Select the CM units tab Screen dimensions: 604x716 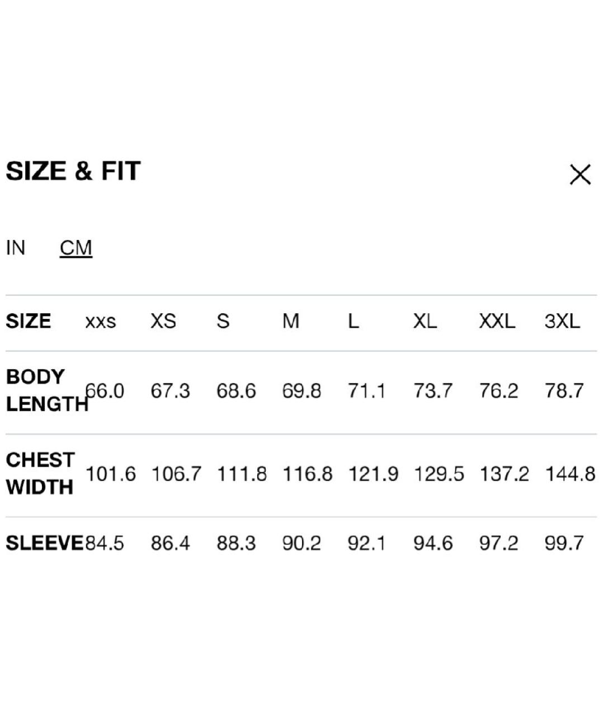(x=76, y=248)
